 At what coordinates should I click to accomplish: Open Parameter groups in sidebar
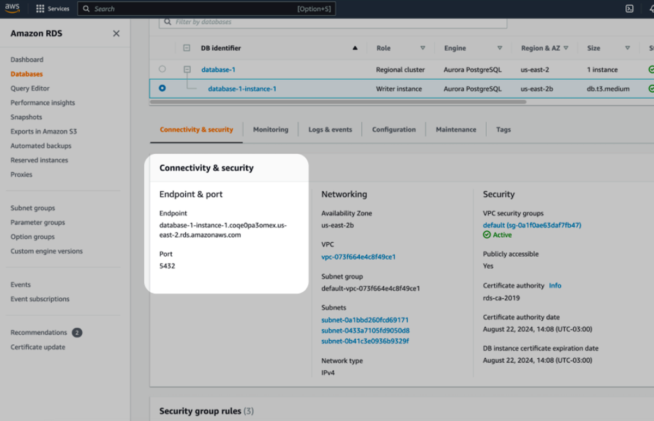click(38, 222)
